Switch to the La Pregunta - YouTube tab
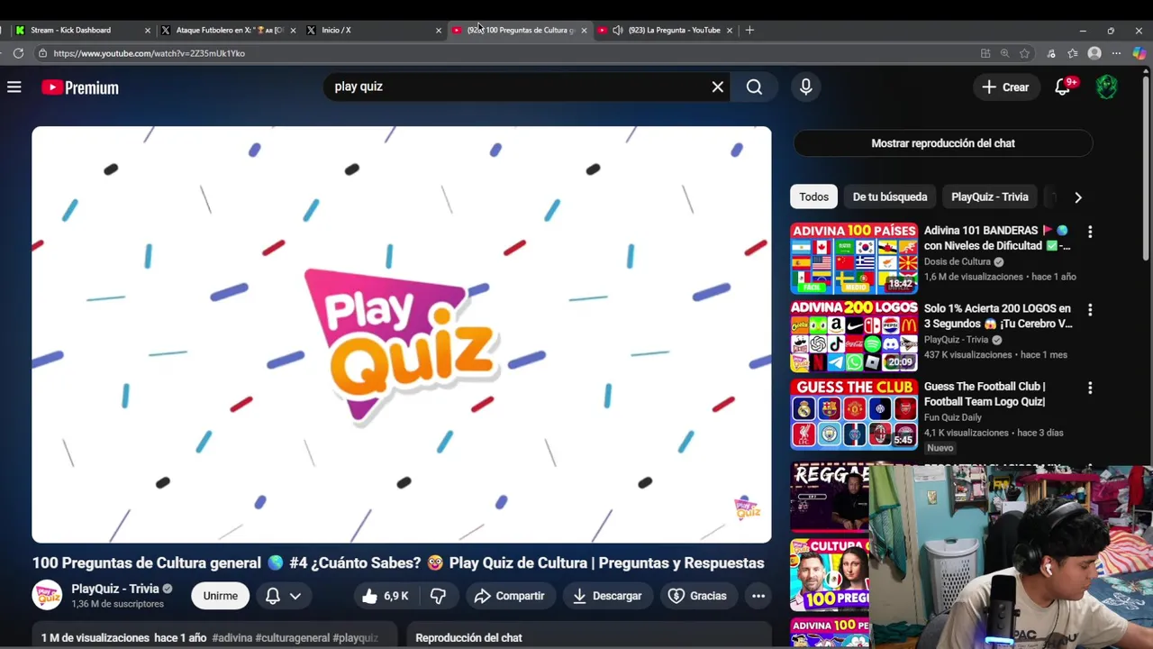Image resolution: width=1153 pixels, height=649 pixels. coord(667,30)
